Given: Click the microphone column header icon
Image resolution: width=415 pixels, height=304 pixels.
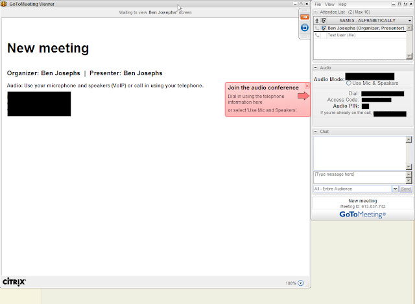Looking at the screenshot, I should (x=317, y=20).
